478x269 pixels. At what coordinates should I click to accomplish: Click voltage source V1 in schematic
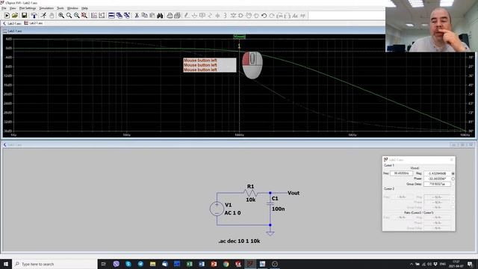tap(217, 209)
